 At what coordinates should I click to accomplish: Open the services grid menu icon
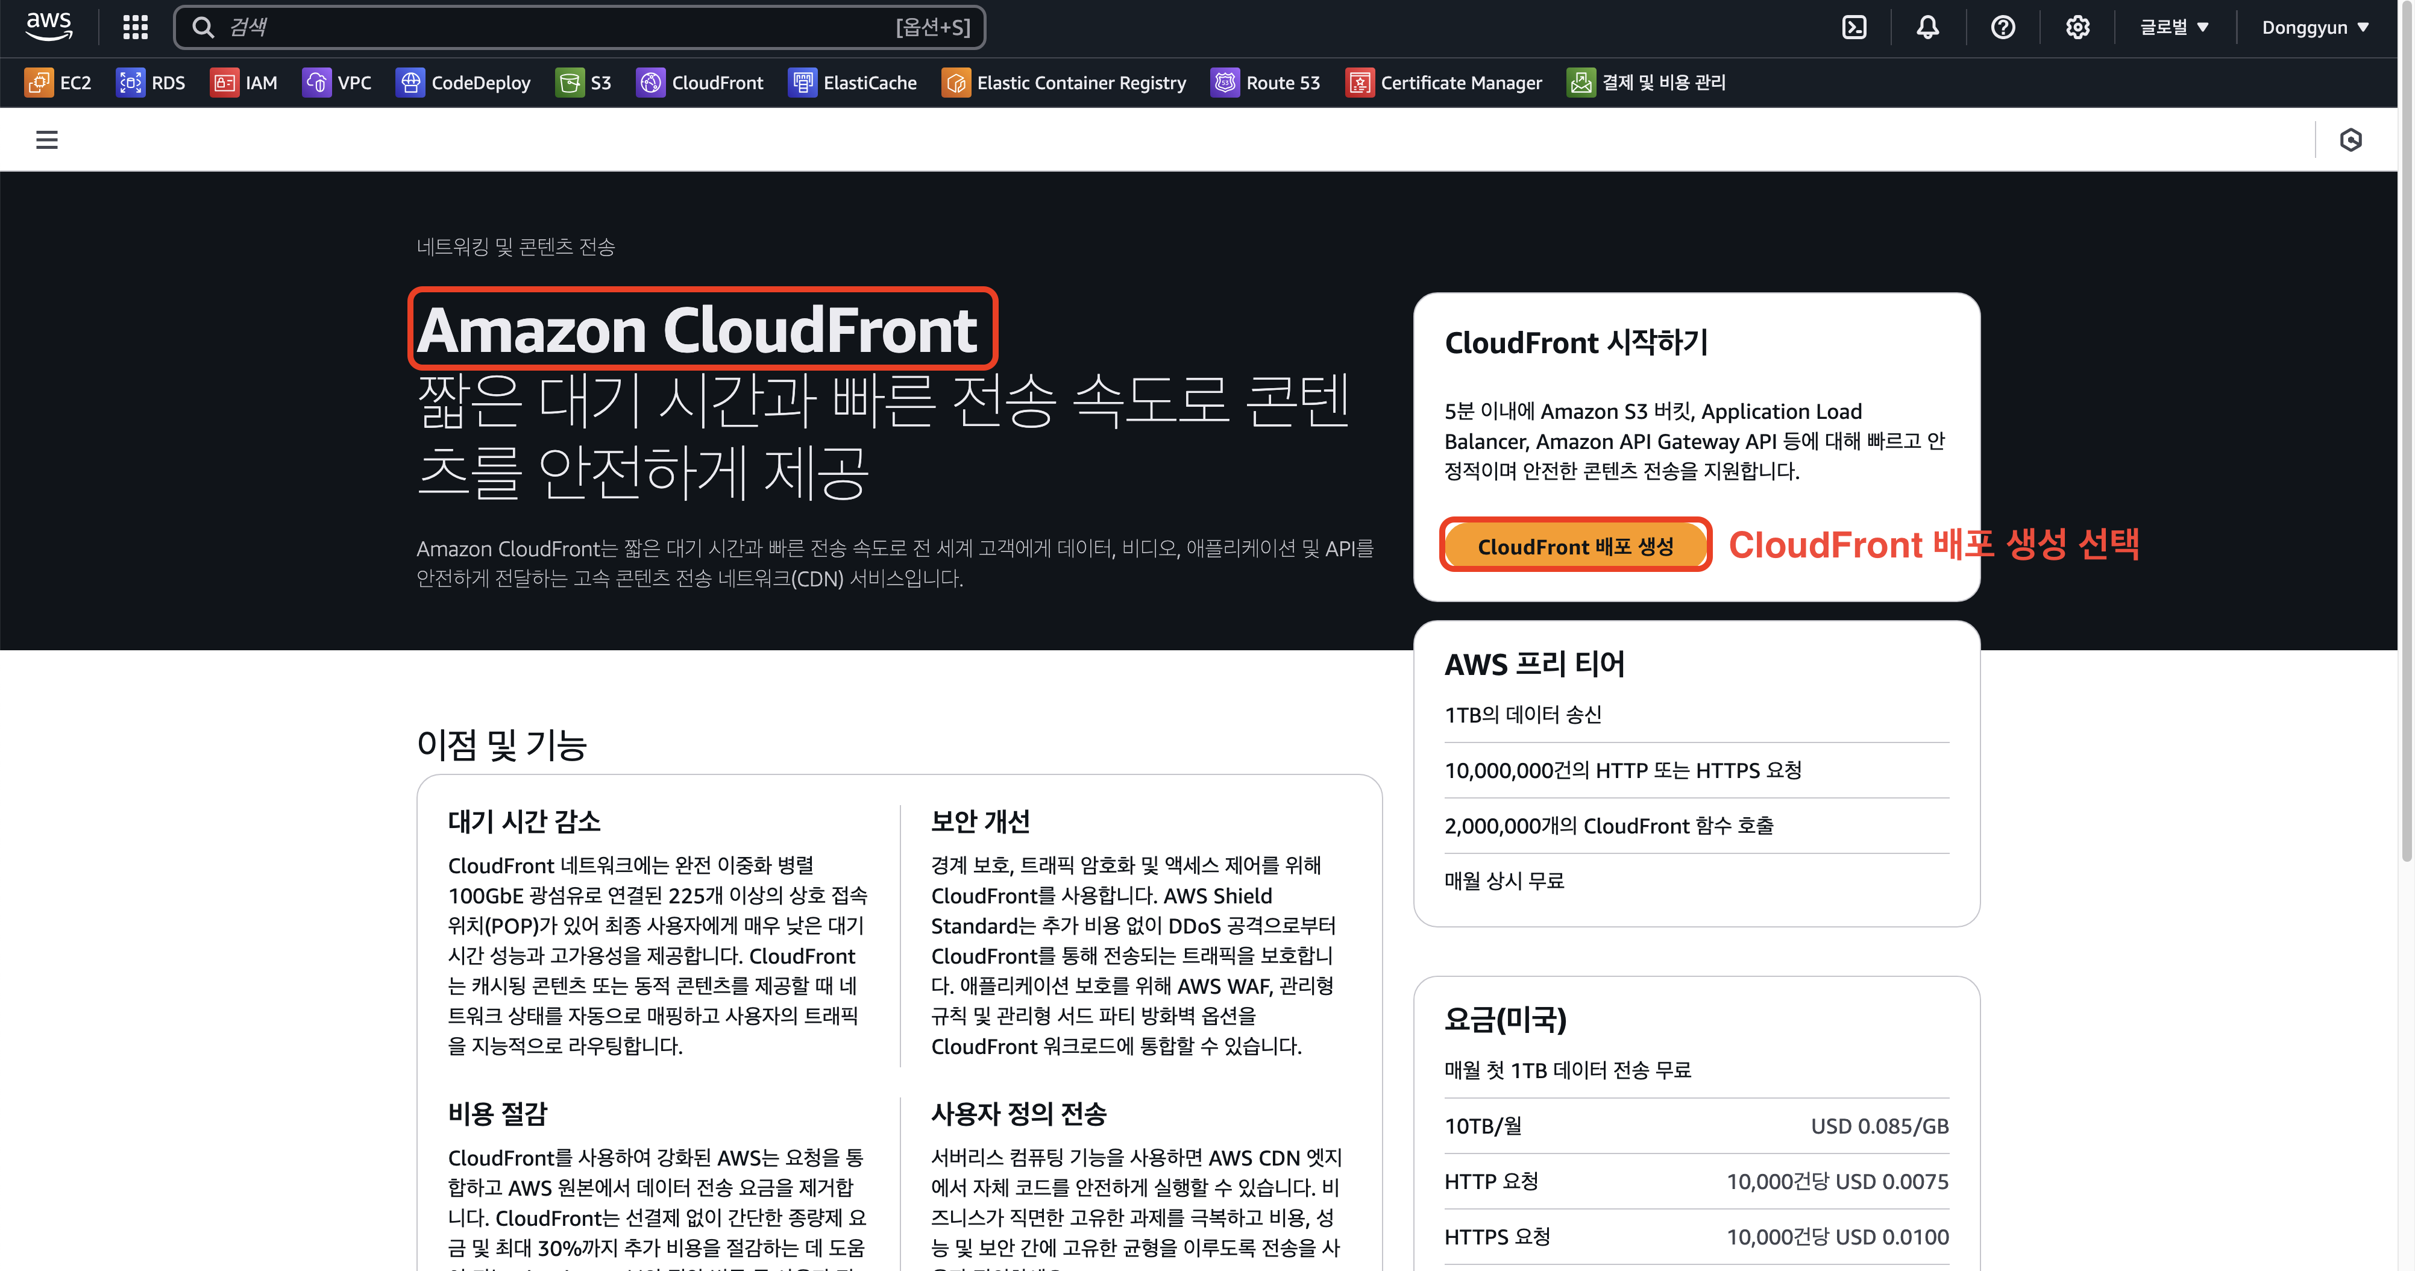(136, 27)
